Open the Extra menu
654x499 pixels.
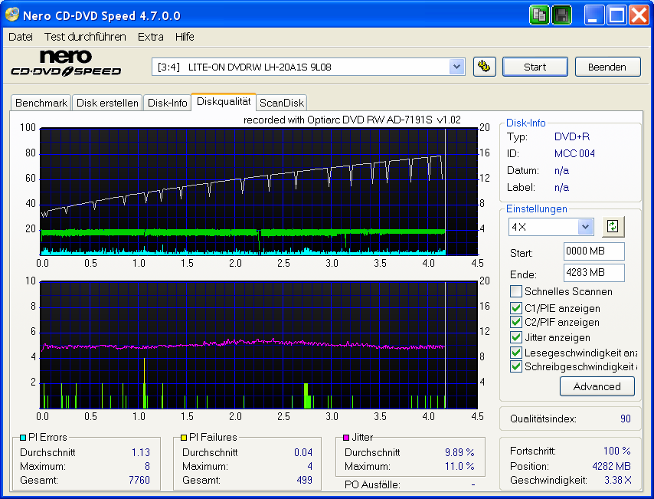click(150, 36)
